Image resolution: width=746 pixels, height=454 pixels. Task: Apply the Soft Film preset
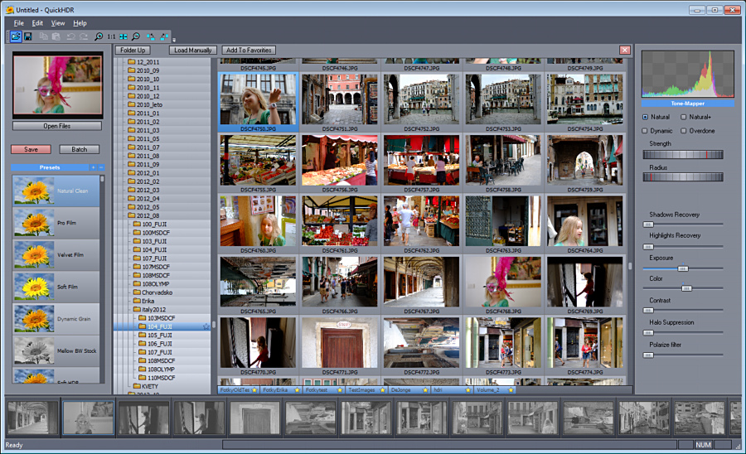tap(56, 287)
